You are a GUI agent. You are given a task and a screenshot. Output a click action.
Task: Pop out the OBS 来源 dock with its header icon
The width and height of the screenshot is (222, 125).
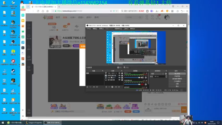click(x=122, y=71)
